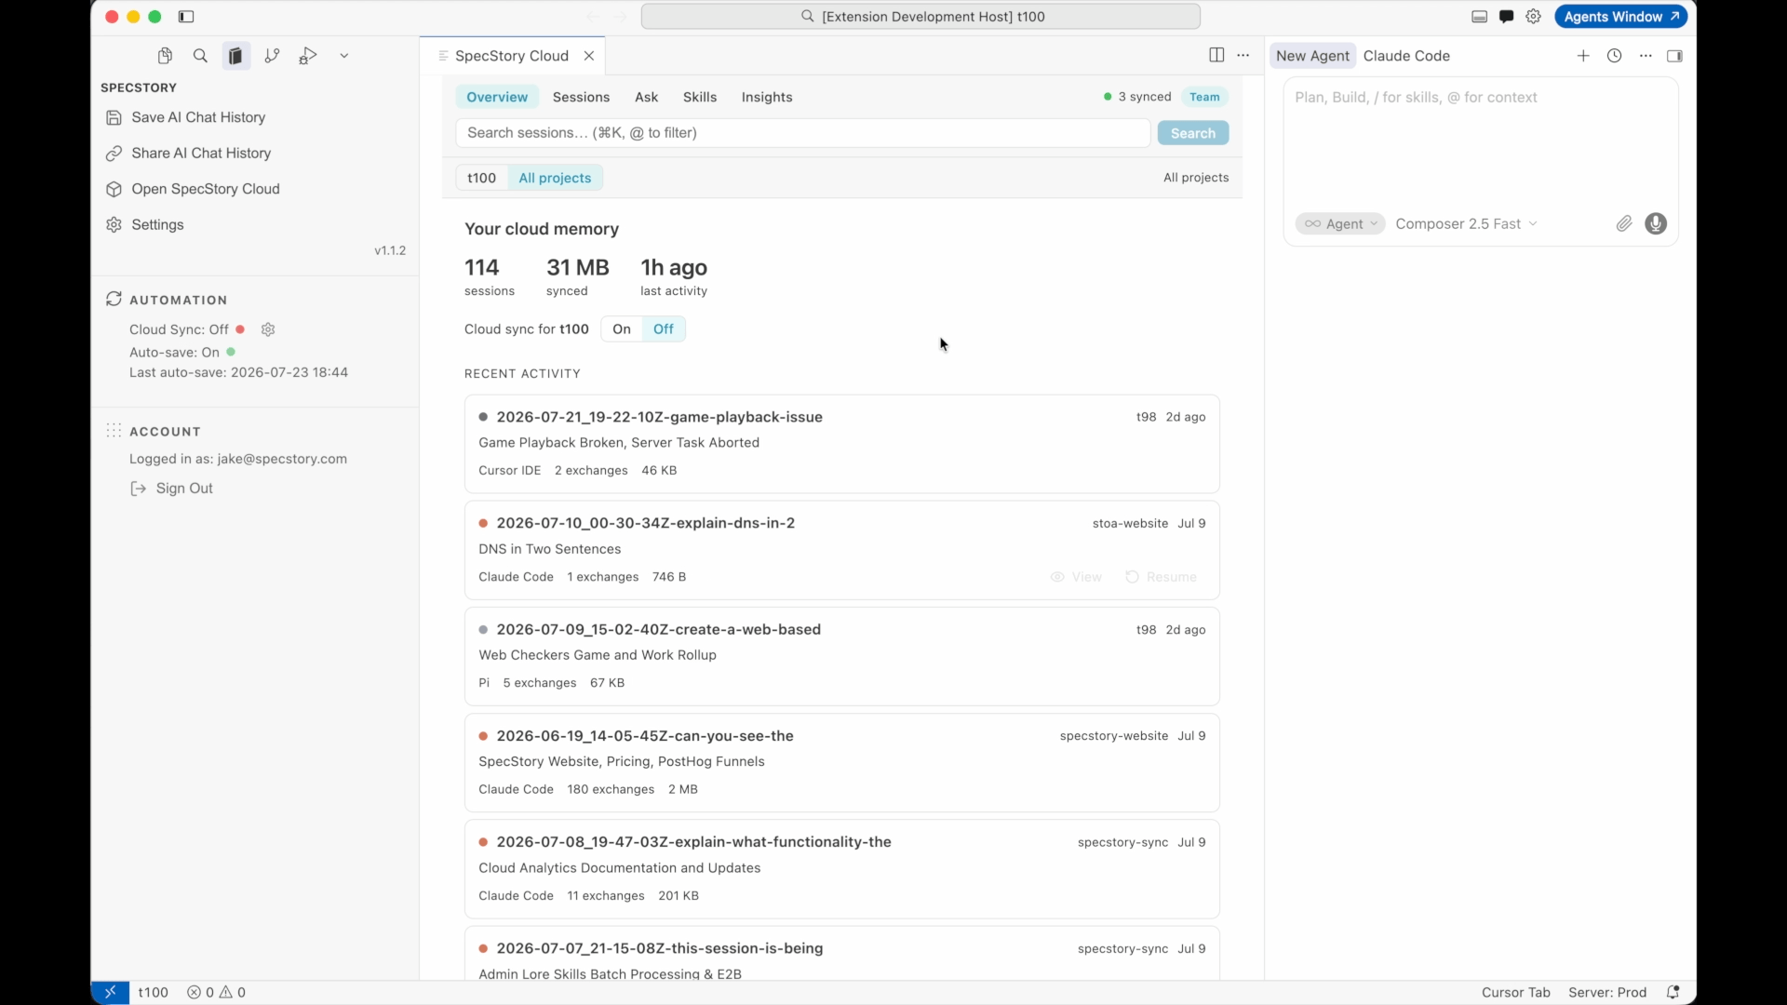Image resolution: width=1787 pixels, height=1005 pixels.
Task: Select the Off cloud sync option
Action: click(664, 329)
